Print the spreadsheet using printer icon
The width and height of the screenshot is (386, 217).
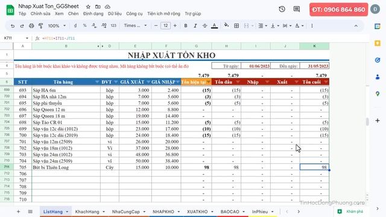[31, 25]
